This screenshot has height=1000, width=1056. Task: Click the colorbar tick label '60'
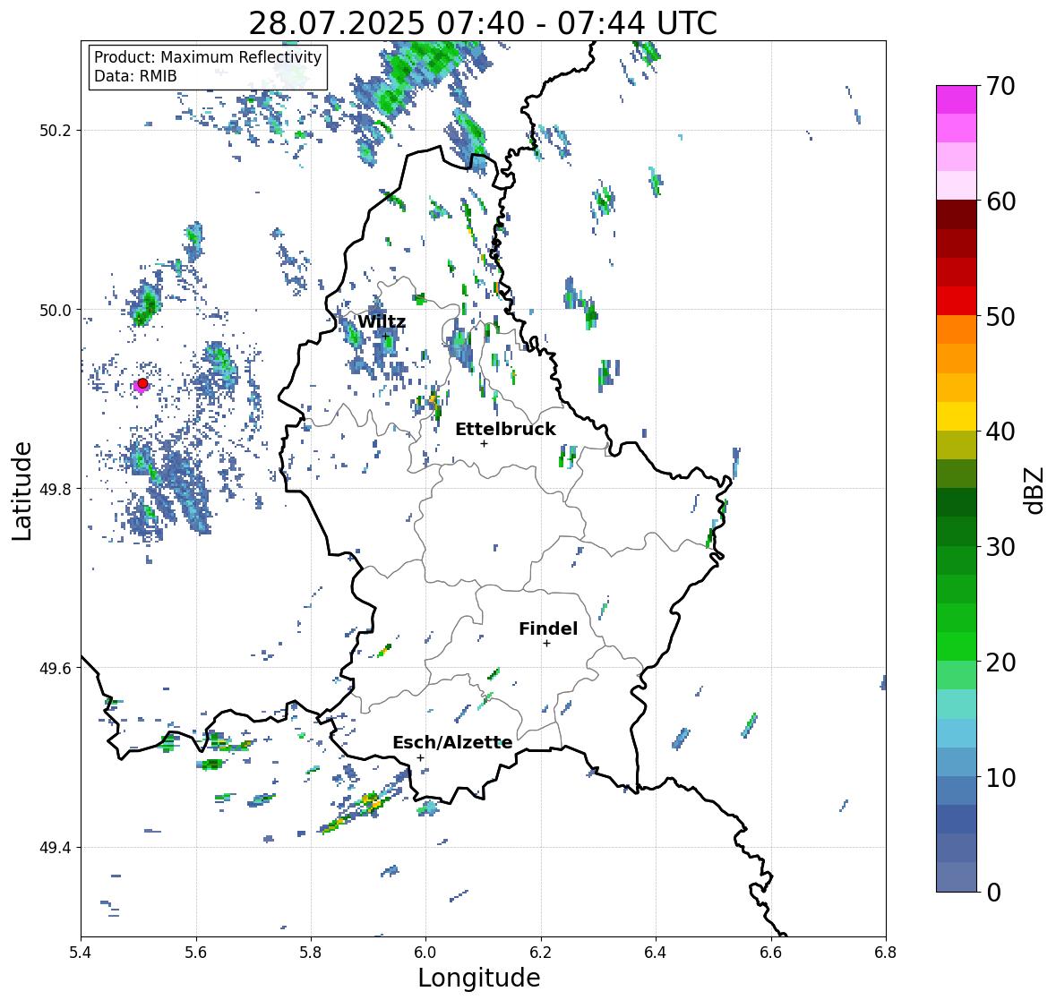1000,201
